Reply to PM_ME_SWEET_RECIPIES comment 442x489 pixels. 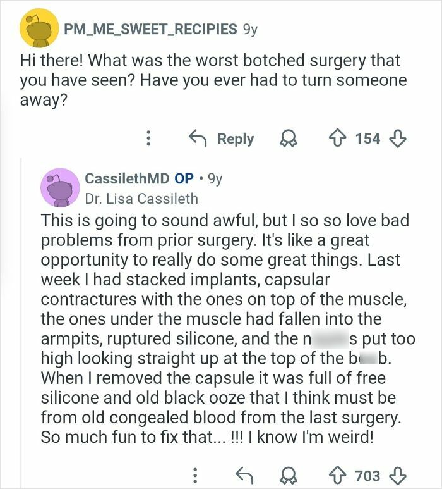tap(222, 139)
